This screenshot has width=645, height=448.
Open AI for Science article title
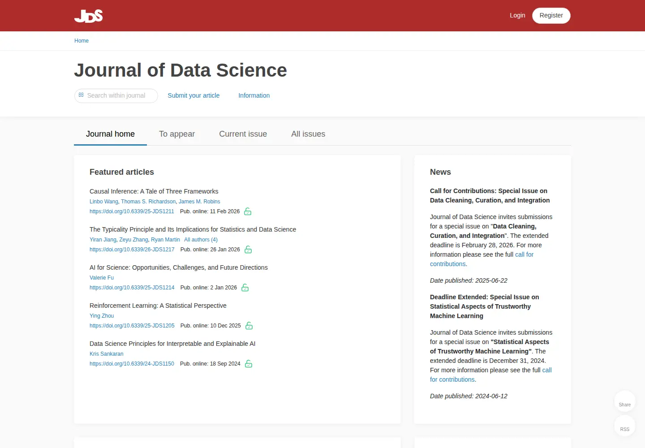(178, 267)
